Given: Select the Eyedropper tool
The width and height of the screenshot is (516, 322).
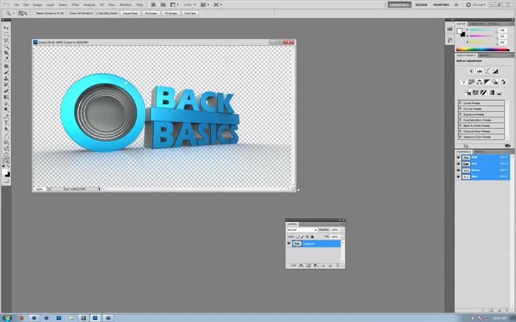Looking at the screenshot, I should 6,59.
